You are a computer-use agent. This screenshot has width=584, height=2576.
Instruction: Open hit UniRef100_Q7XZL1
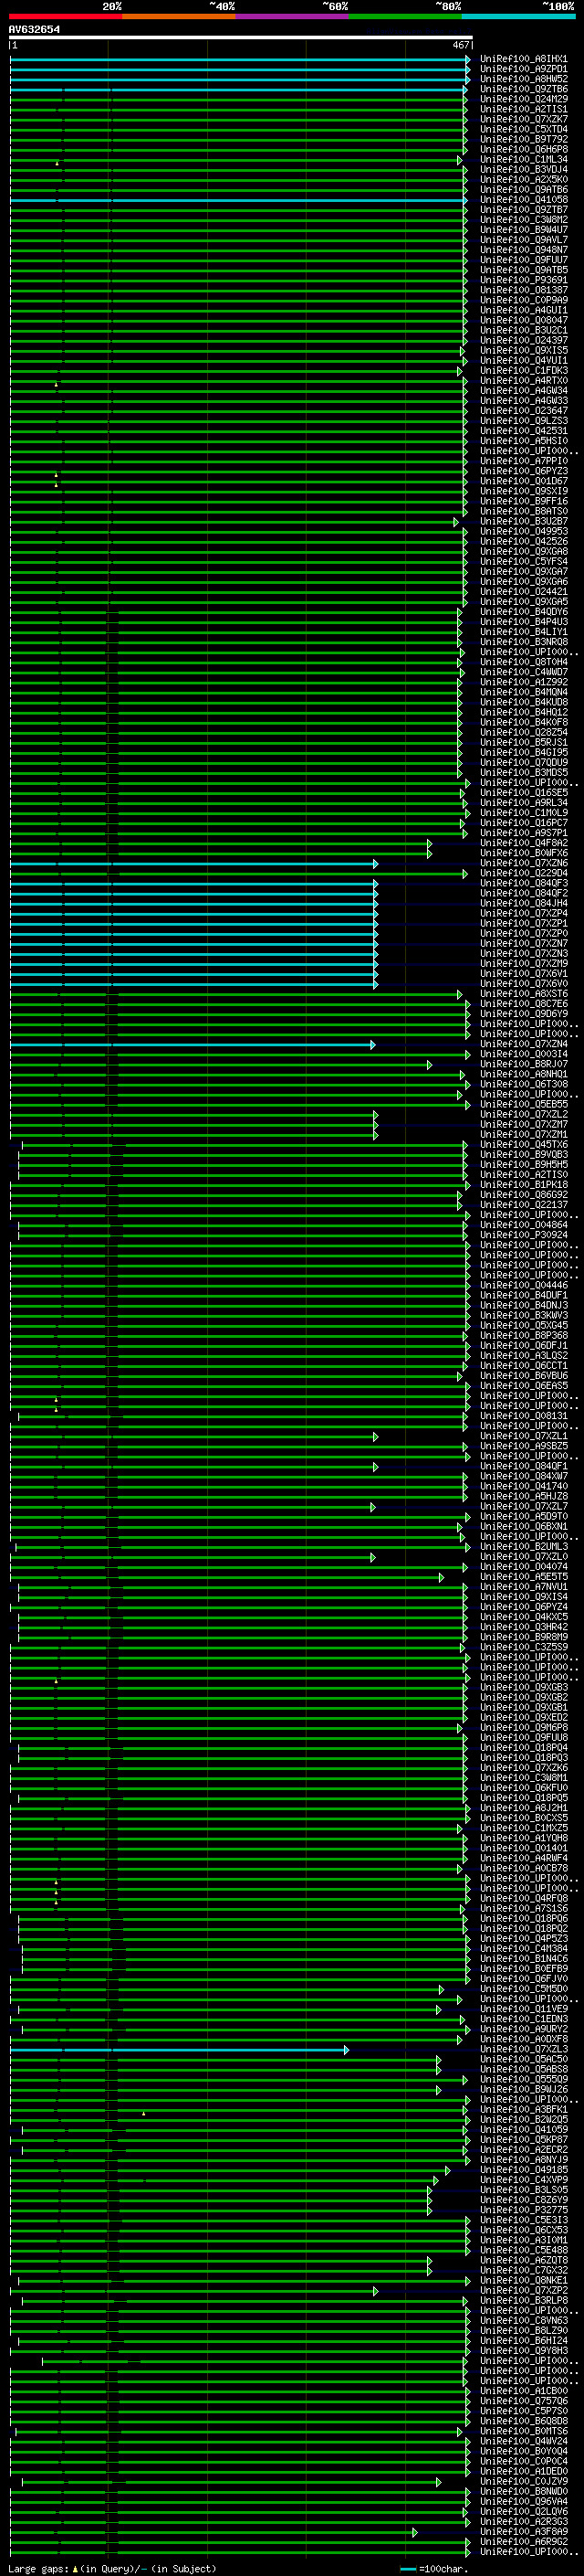pyautogui.click(x=523, y=1436)
